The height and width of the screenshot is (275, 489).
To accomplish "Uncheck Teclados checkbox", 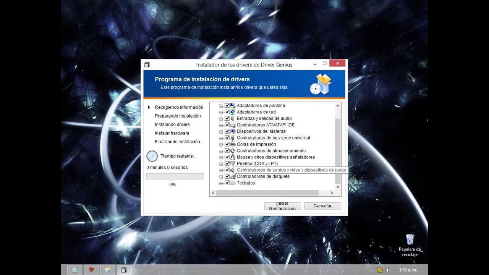I will pos(227,183).
